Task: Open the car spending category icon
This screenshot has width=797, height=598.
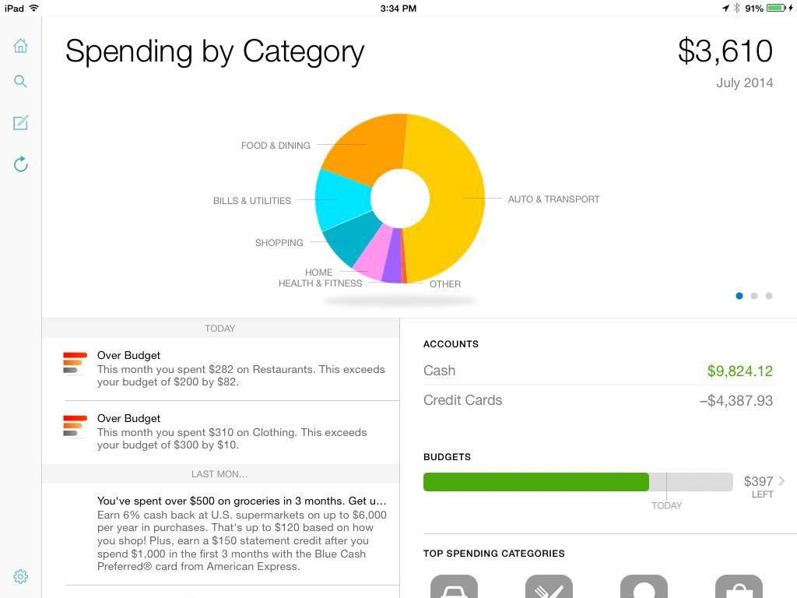Action: 454,587
